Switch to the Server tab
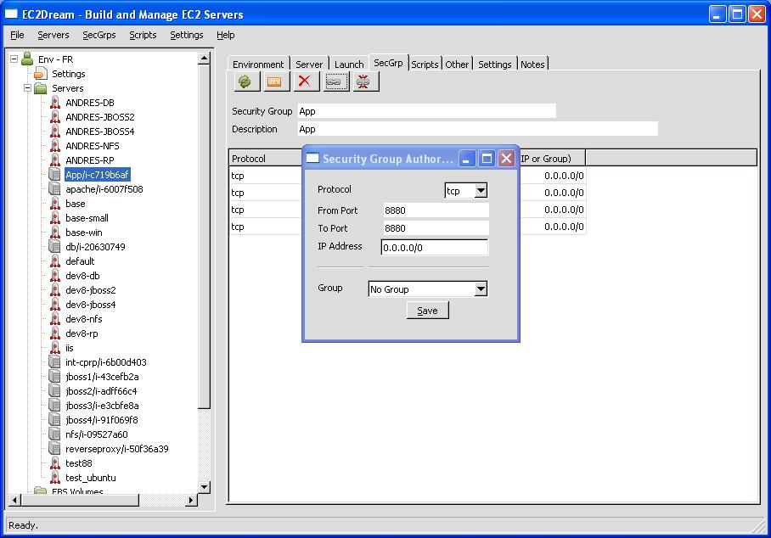Screen dimensions: 771x538 309,64
